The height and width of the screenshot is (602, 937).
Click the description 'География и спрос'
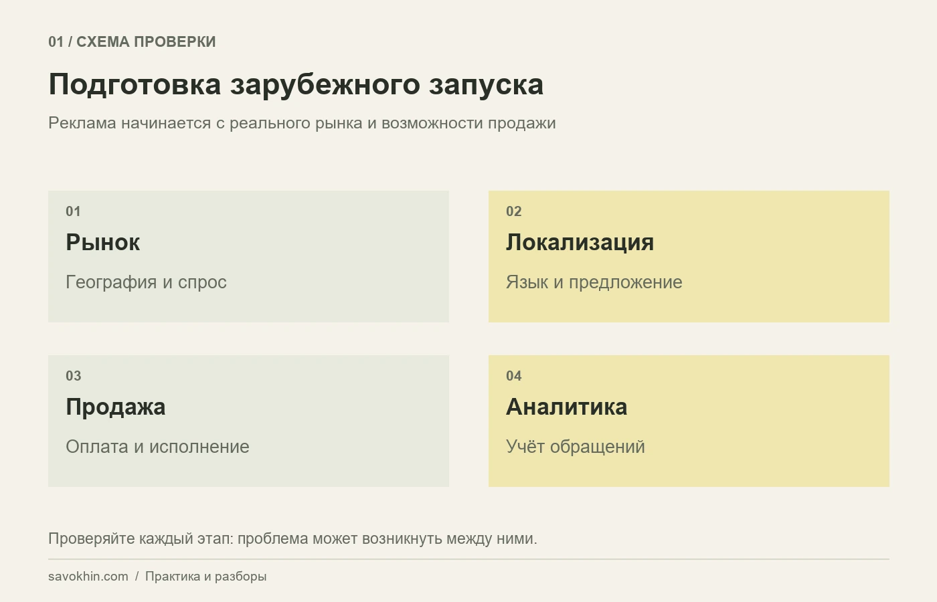146,282
